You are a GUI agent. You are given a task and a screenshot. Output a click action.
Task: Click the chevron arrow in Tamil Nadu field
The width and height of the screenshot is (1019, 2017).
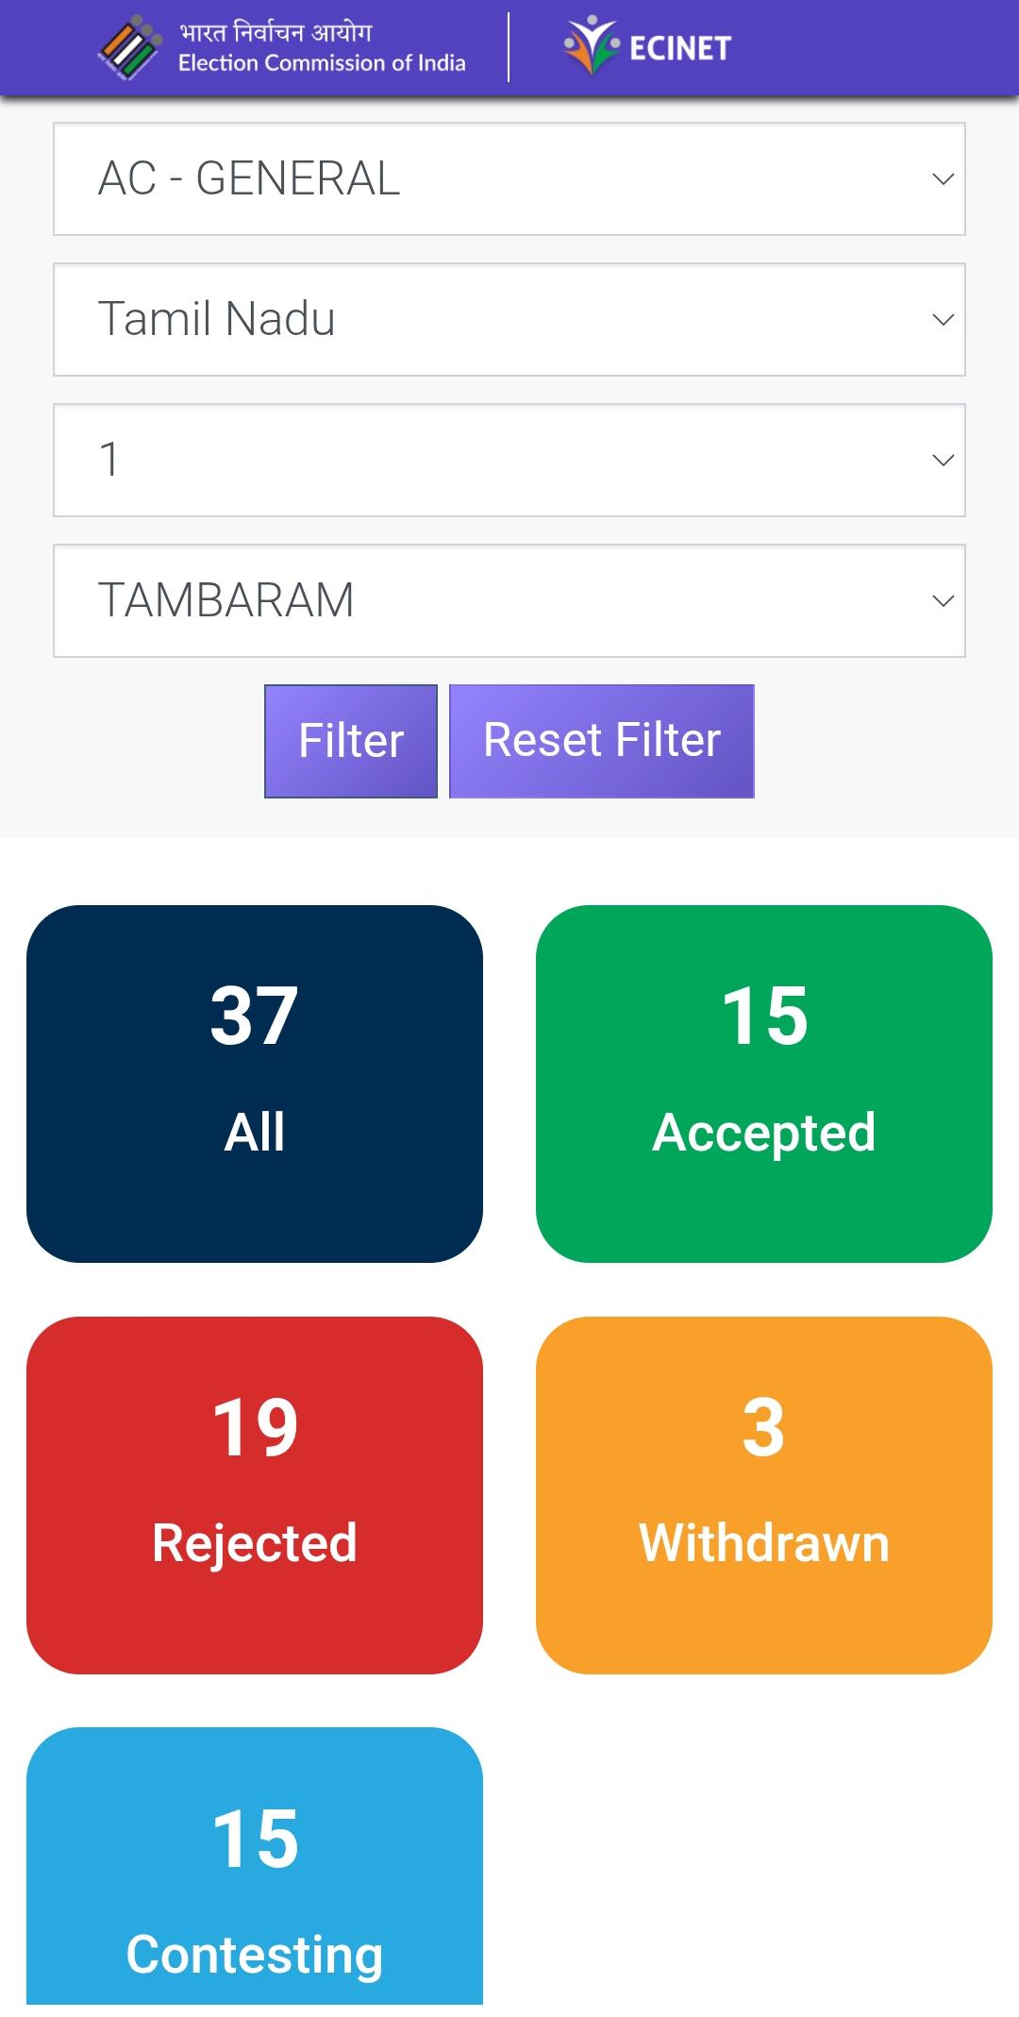click(x=943, y=319)
